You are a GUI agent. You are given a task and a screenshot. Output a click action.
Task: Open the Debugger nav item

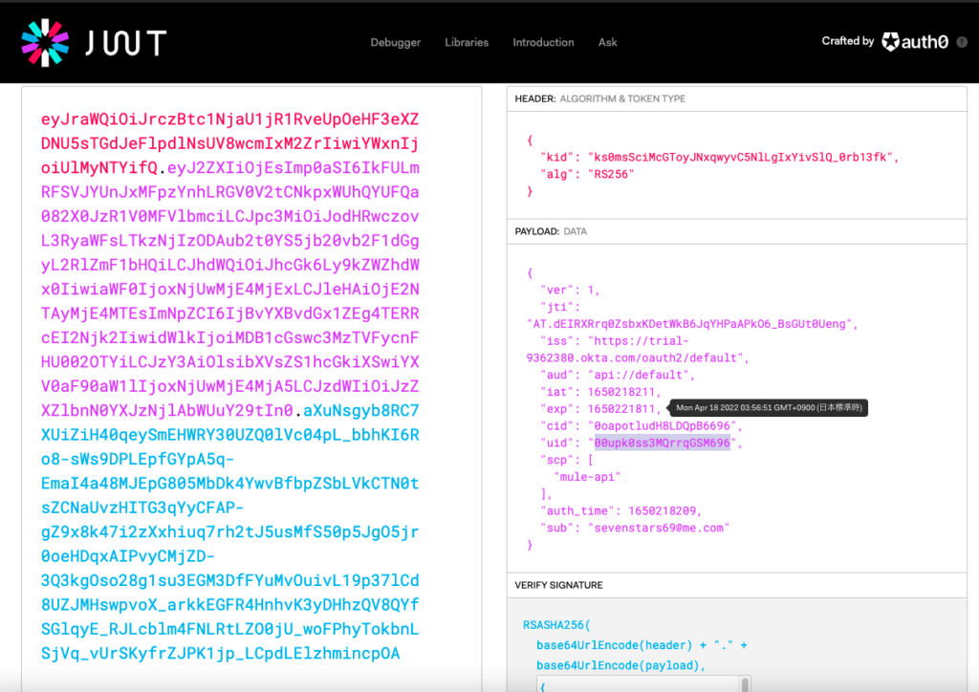[395, 43]
